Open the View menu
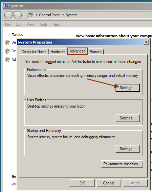This screenshot has width=152, height=192. pyautogui.click(x=30, y=24)
